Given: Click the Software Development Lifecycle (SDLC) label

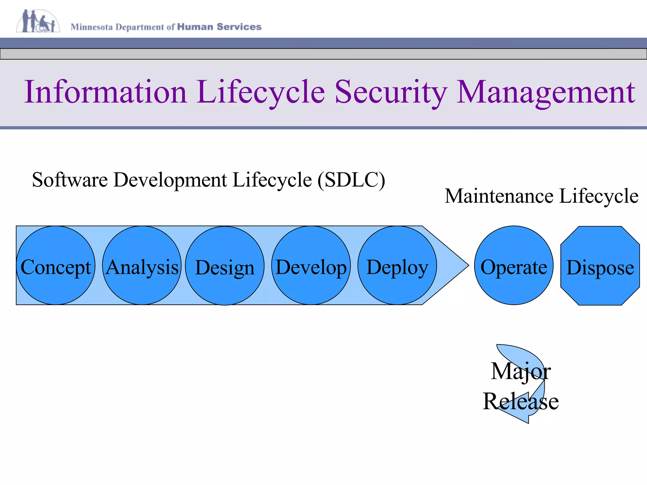Looking at the screenshot, I should pyautogui.click(x=209, y=180).
